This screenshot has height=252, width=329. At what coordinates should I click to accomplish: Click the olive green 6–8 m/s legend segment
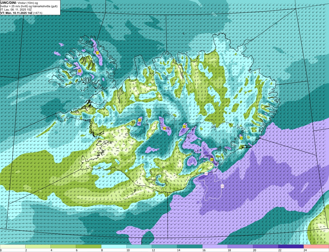(x=89, y=246)
